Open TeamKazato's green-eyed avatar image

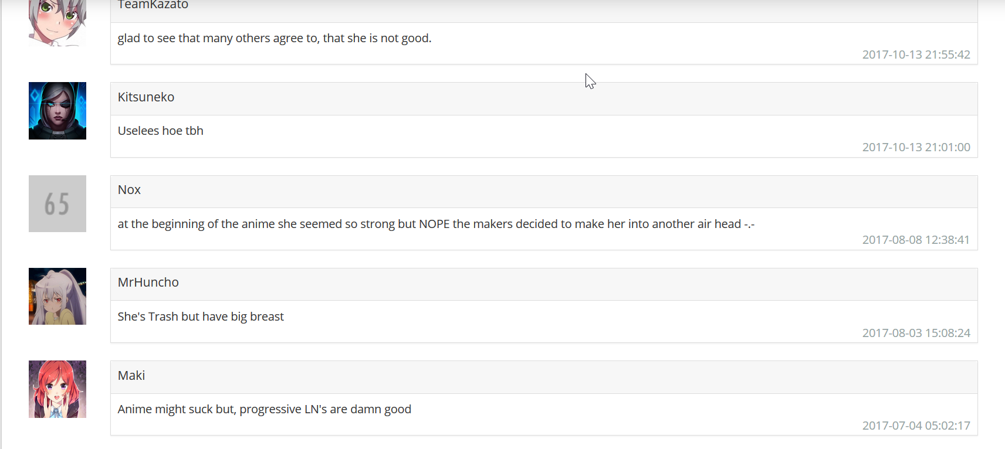tap(57, 23)
